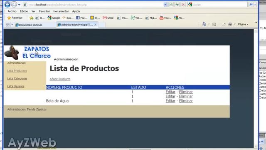Viewport: 266px width, 150px height.
Task: Open the Archivo menu
Action: pos(12,11)
